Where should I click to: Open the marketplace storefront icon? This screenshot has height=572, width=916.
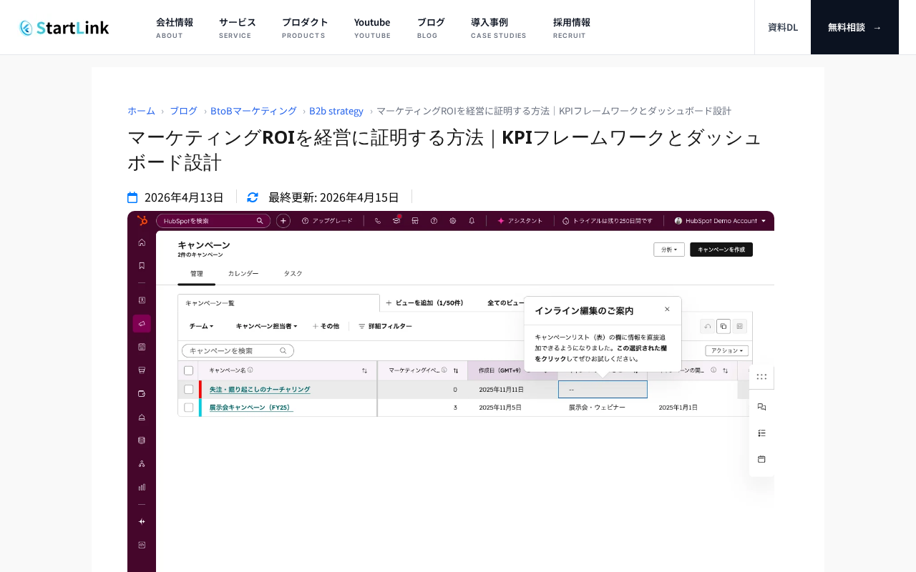click(415, 221)
